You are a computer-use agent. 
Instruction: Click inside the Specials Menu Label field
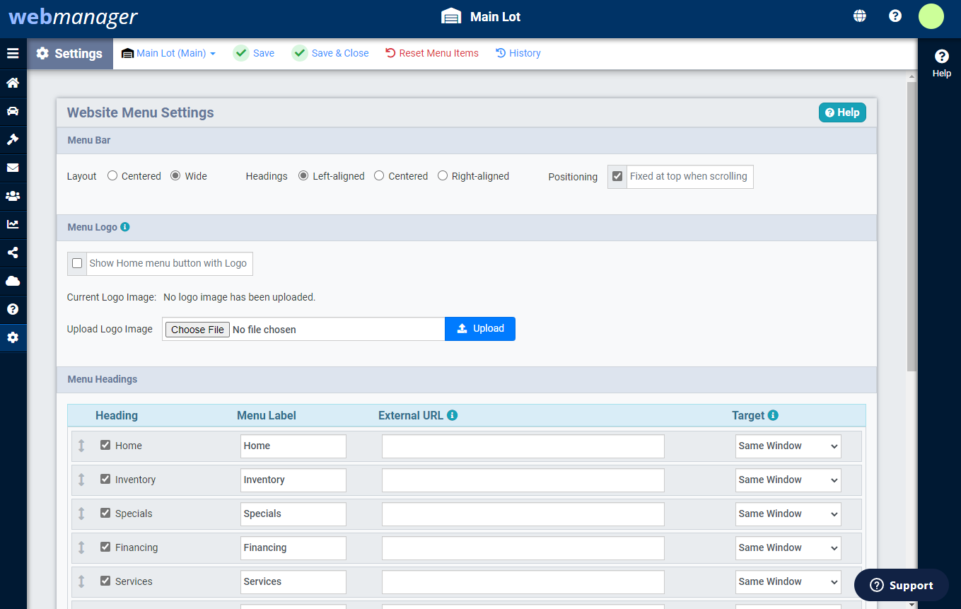point(293,514)
